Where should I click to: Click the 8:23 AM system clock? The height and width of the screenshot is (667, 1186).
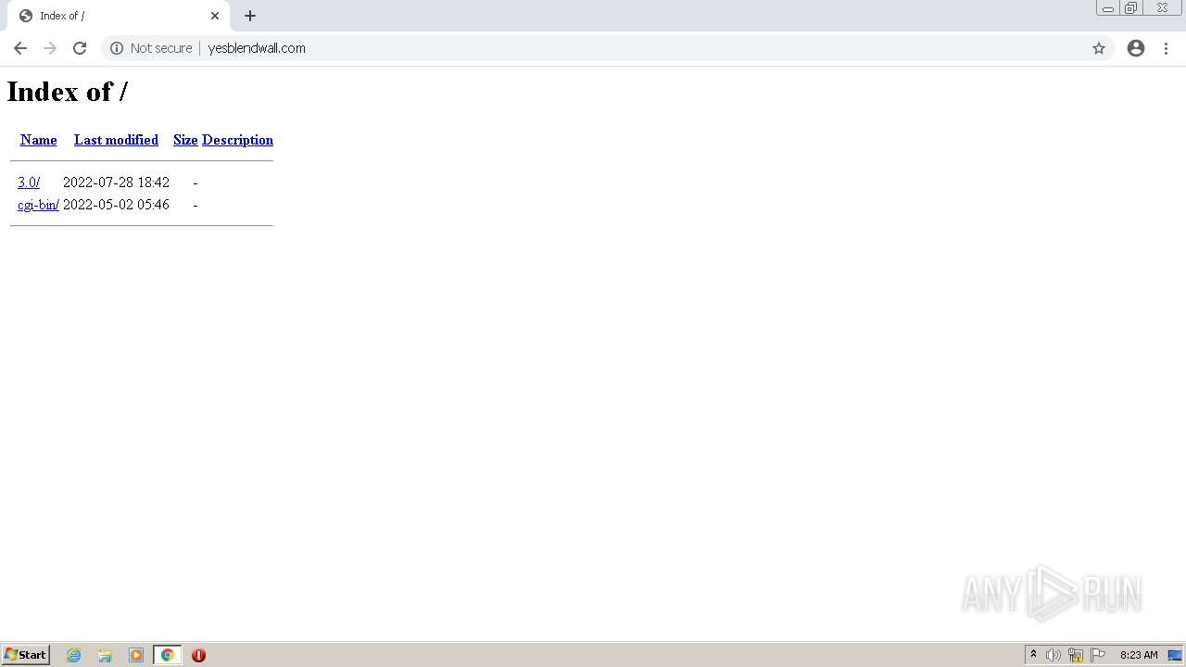pyautogui.click(x=1139, y=655)
